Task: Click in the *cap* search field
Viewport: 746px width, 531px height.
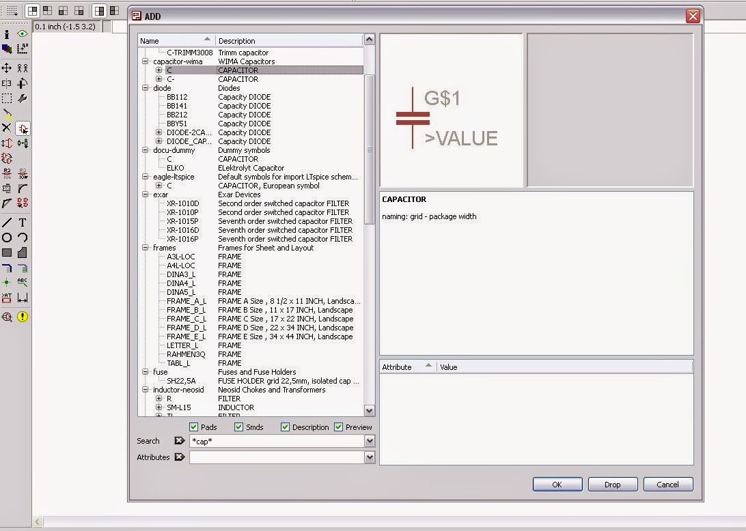Action: [277, 441]
